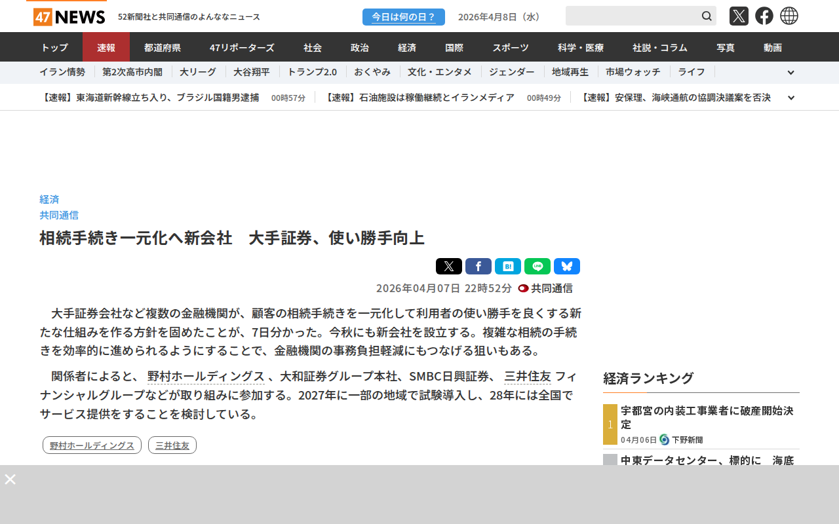Share article via Facebook button
839x524 pixels.
click(x=478, y=266)
